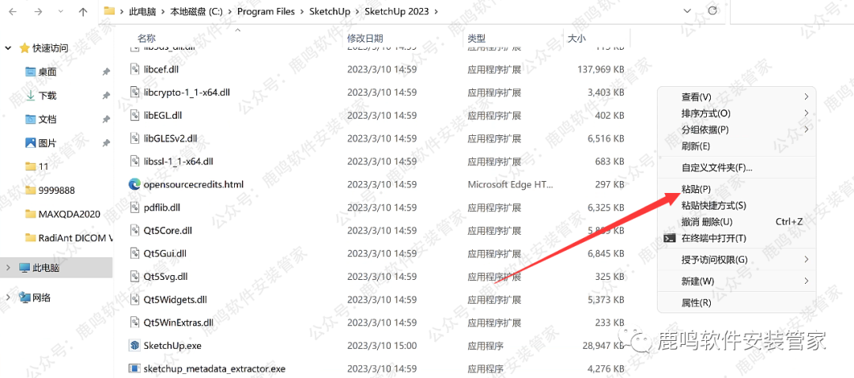
Task: Go back with the left arrow
Action: [13, 11]
